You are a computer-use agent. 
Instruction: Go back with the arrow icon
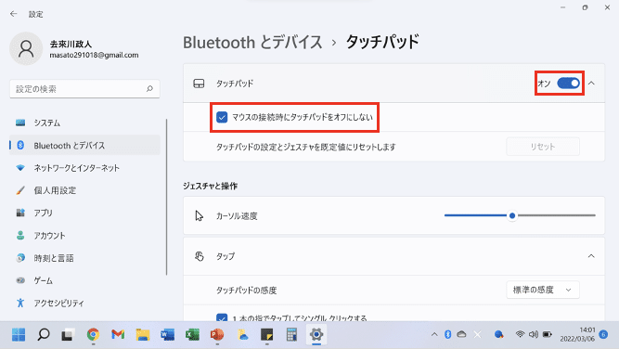coord(13,14)
